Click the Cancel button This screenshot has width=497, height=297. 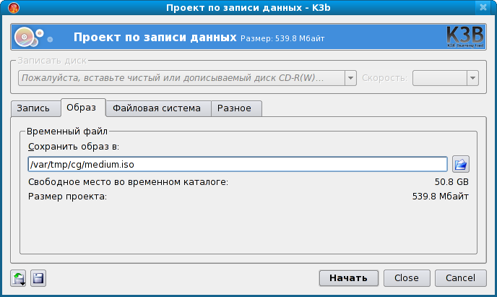pyautogui.click(x=461, y=278)
